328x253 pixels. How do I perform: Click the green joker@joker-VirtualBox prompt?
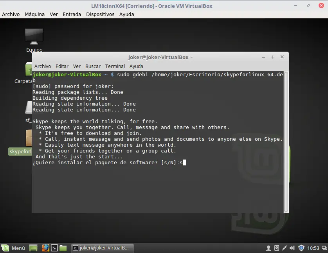click(x=67, y=75)
